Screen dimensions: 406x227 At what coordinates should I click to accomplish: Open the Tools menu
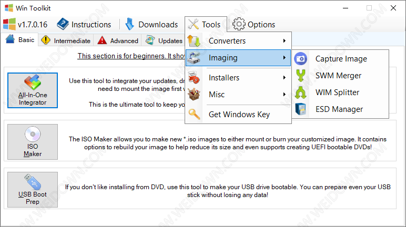[206, 24]
